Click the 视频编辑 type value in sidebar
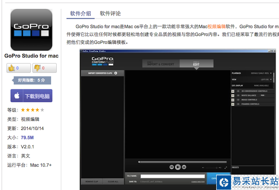The width and height of the screenshot is (279, 190). click(30, 119)
